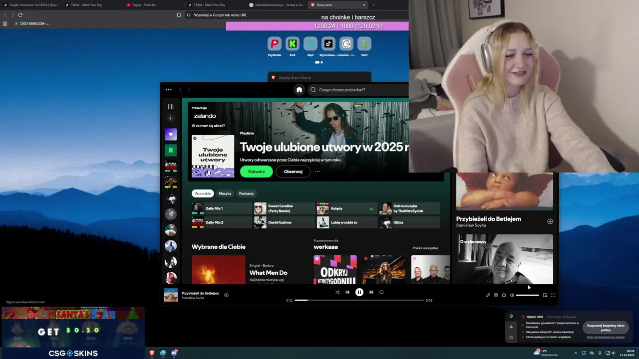Open the Odkryj w tym tygodniu cover

tap(335, 270)
